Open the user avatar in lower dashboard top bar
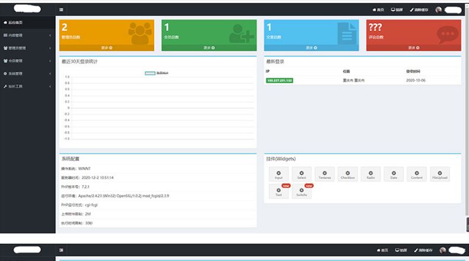The image size is (469, 261). (x=443, y=250)
